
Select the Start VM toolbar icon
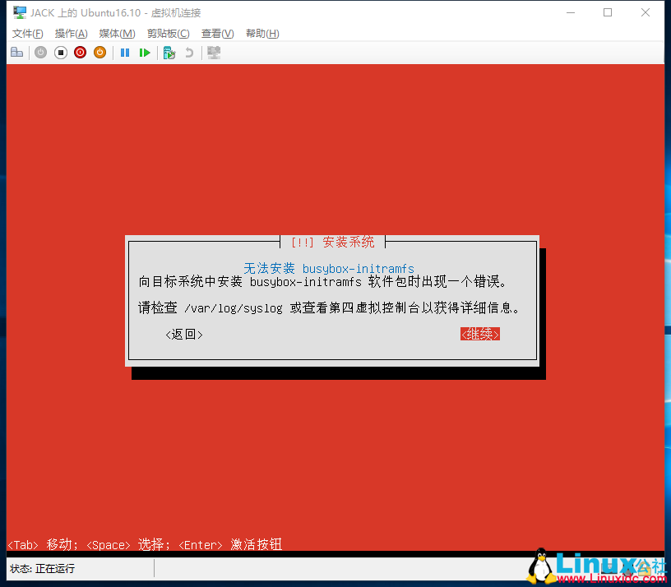(40, 52)
